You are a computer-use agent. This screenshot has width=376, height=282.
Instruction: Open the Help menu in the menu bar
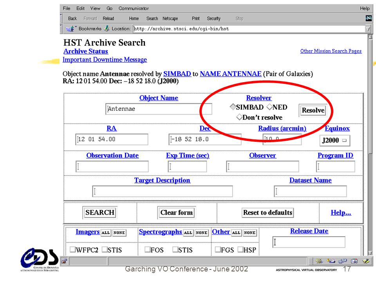365,8
